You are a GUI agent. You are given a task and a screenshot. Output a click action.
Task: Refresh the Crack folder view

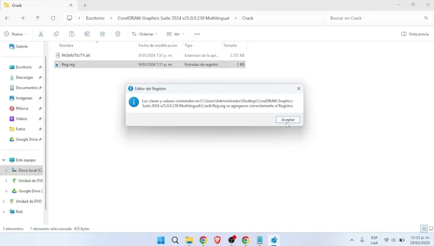coord(53,18)
